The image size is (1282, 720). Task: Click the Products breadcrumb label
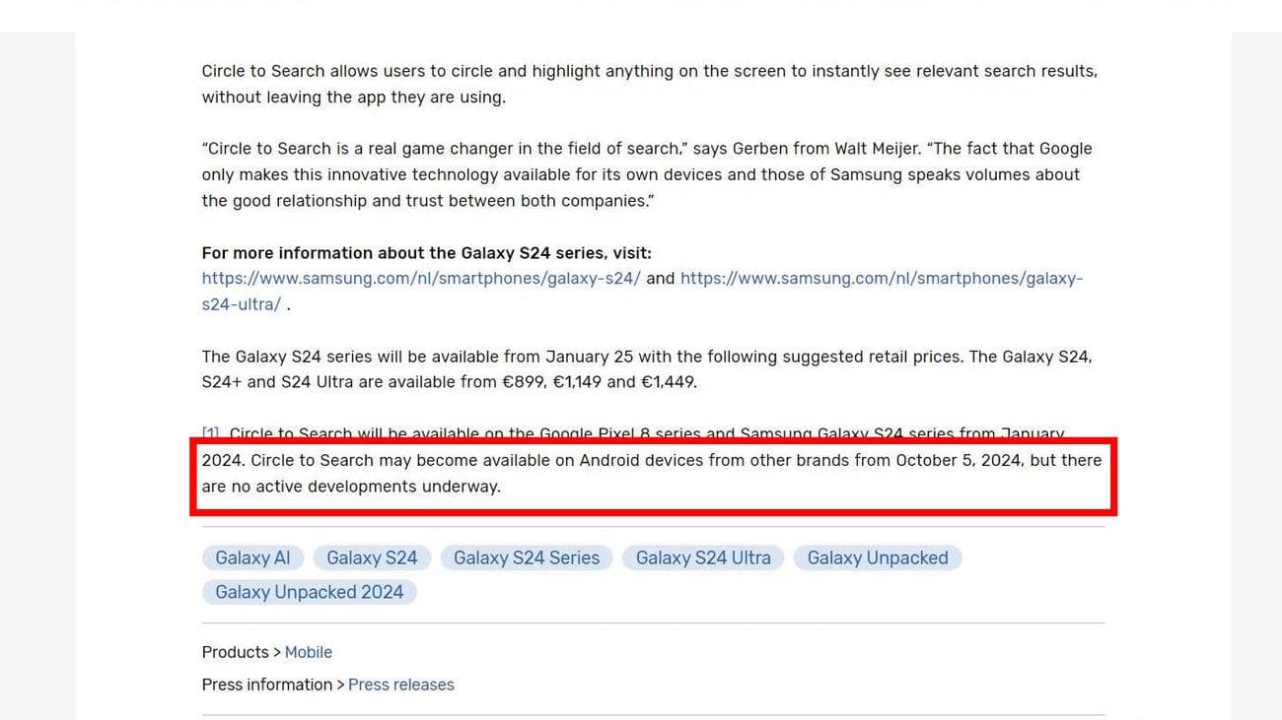[235, 652]
